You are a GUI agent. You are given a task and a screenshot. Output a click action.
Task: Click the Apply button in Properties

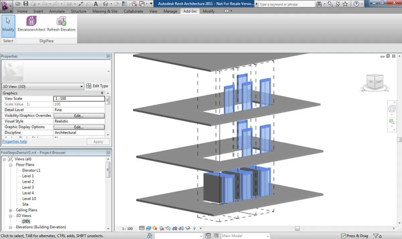coord(98,141)
